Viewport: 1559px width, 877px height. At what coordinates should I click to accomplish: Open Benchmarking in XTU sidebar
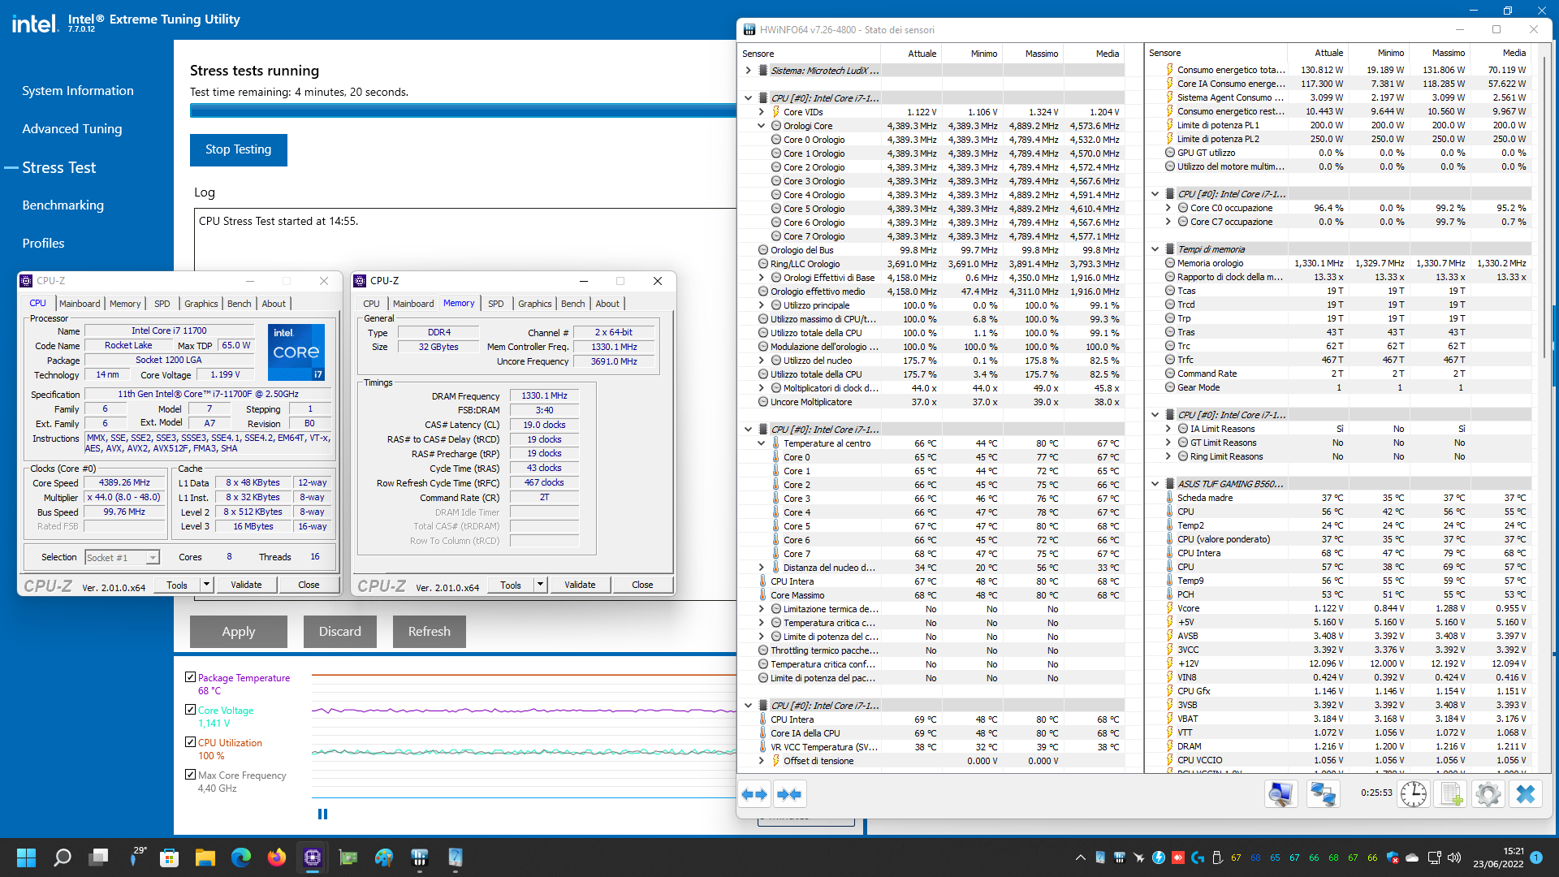click(63, 205)
